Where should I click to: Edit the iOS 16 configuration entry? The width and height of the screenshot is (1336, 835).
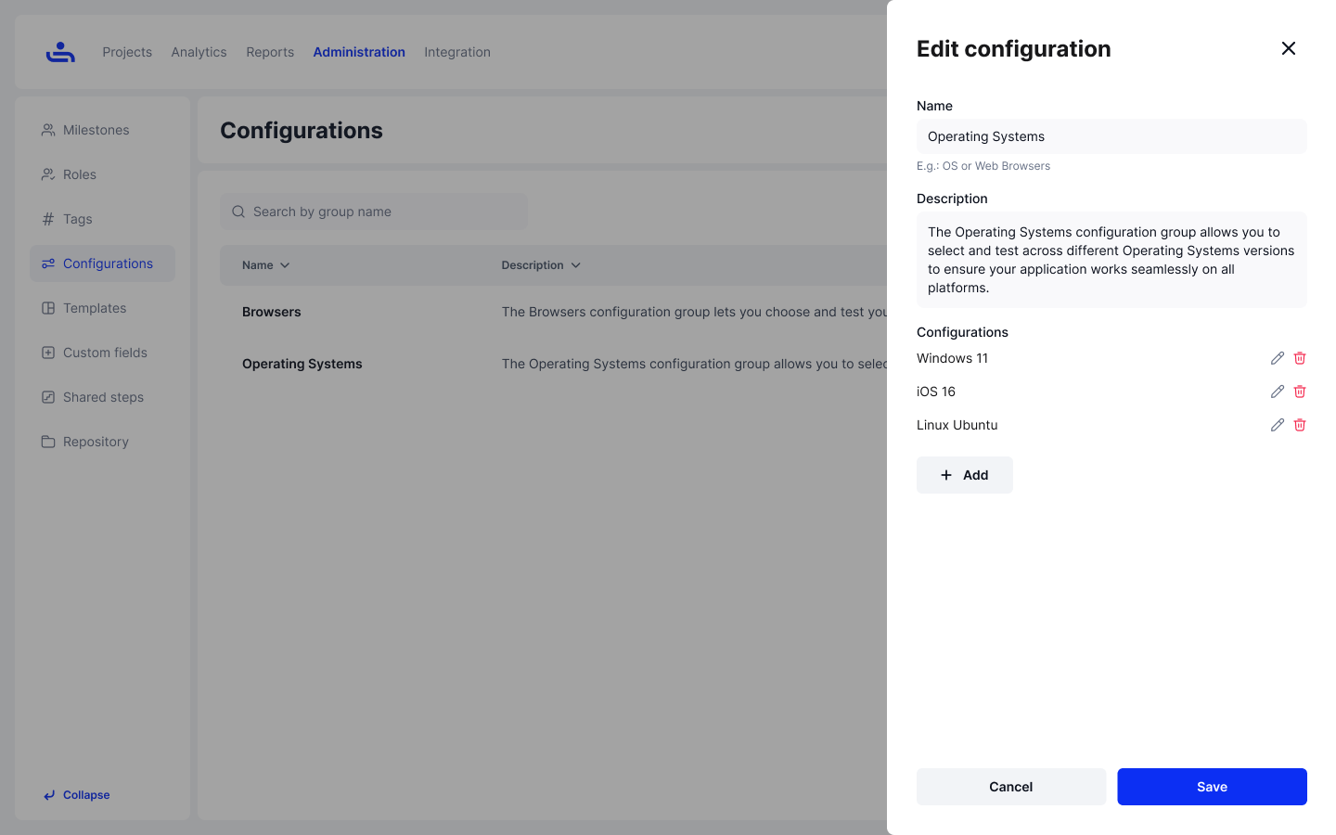pyautogui.click(x=1277, y=392)
